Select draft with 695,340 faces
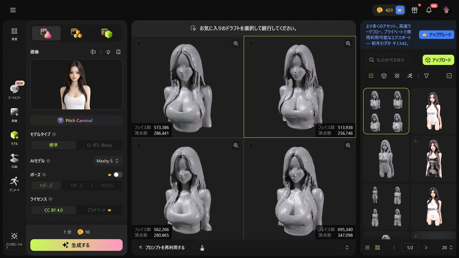 click(251, 146)
